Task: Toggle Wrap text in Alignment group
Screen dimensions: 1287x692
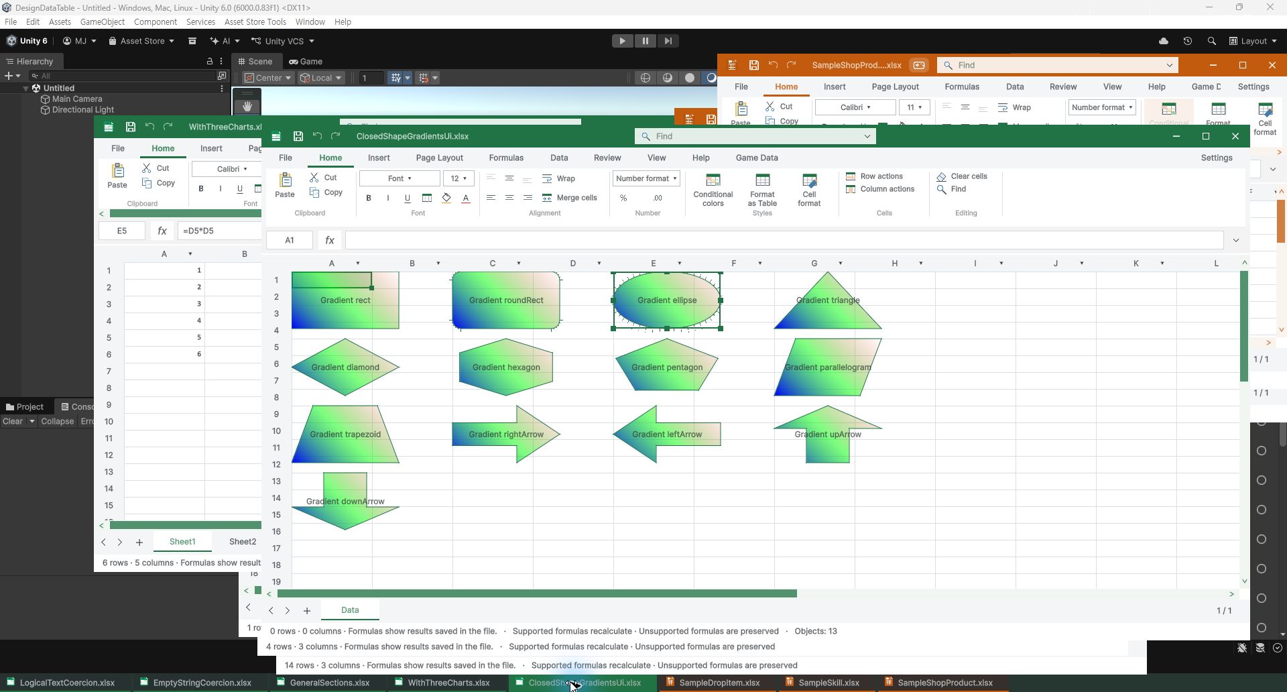Action: click(558, 178)
